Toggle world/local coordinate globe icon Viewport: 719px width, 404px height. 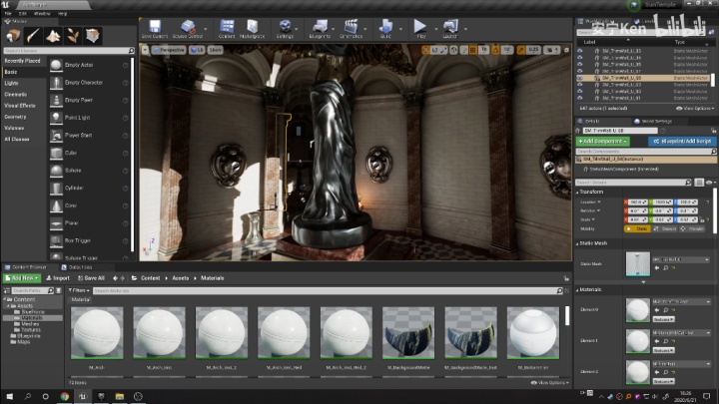coord(453,50)
